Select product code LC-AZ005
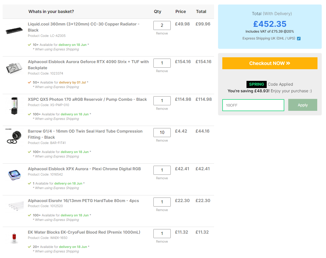The image size is (326, 258). [x=58, y=36]
